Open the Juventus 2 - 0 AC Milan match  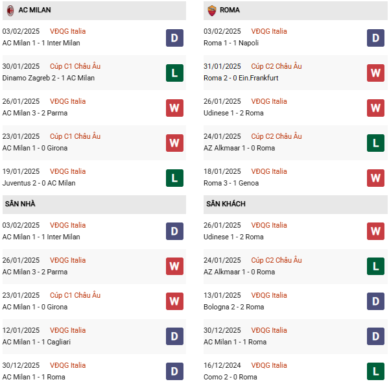click(39, 183)
